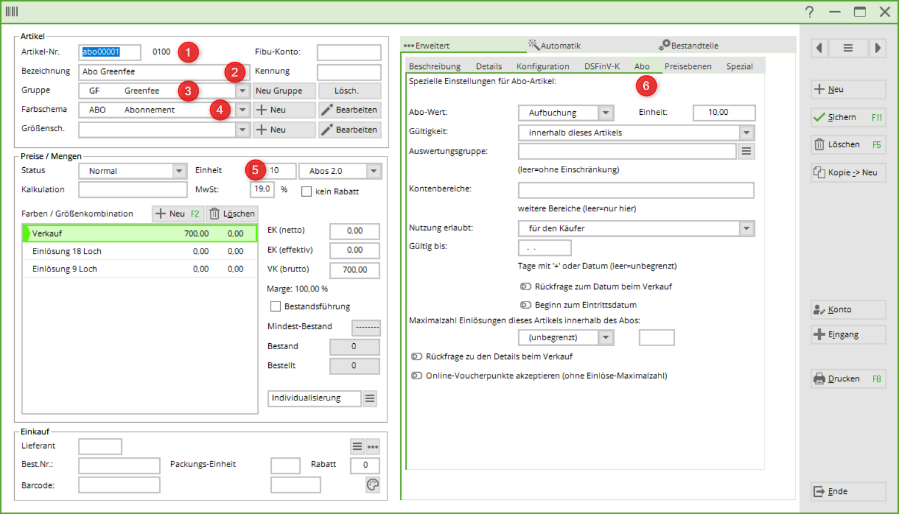The height and width of the screenshot is (514, 899).
Task: Open menu icon beside Individualisierung
Action: 370,399
